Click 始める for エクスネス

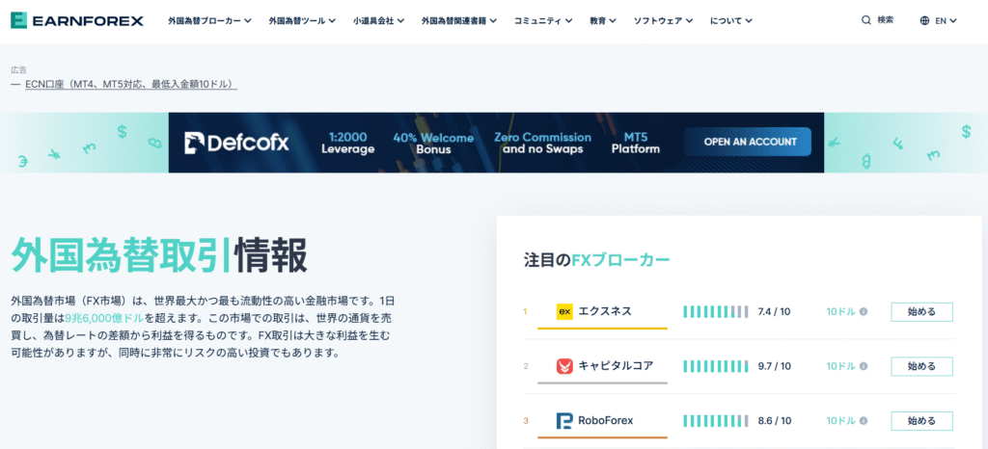pos(921,312)
